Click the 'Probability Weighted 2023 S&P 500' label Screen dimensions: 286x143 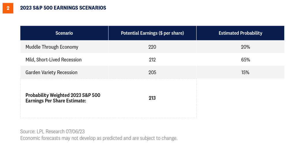pyautogui.click(x=63, y=95)
